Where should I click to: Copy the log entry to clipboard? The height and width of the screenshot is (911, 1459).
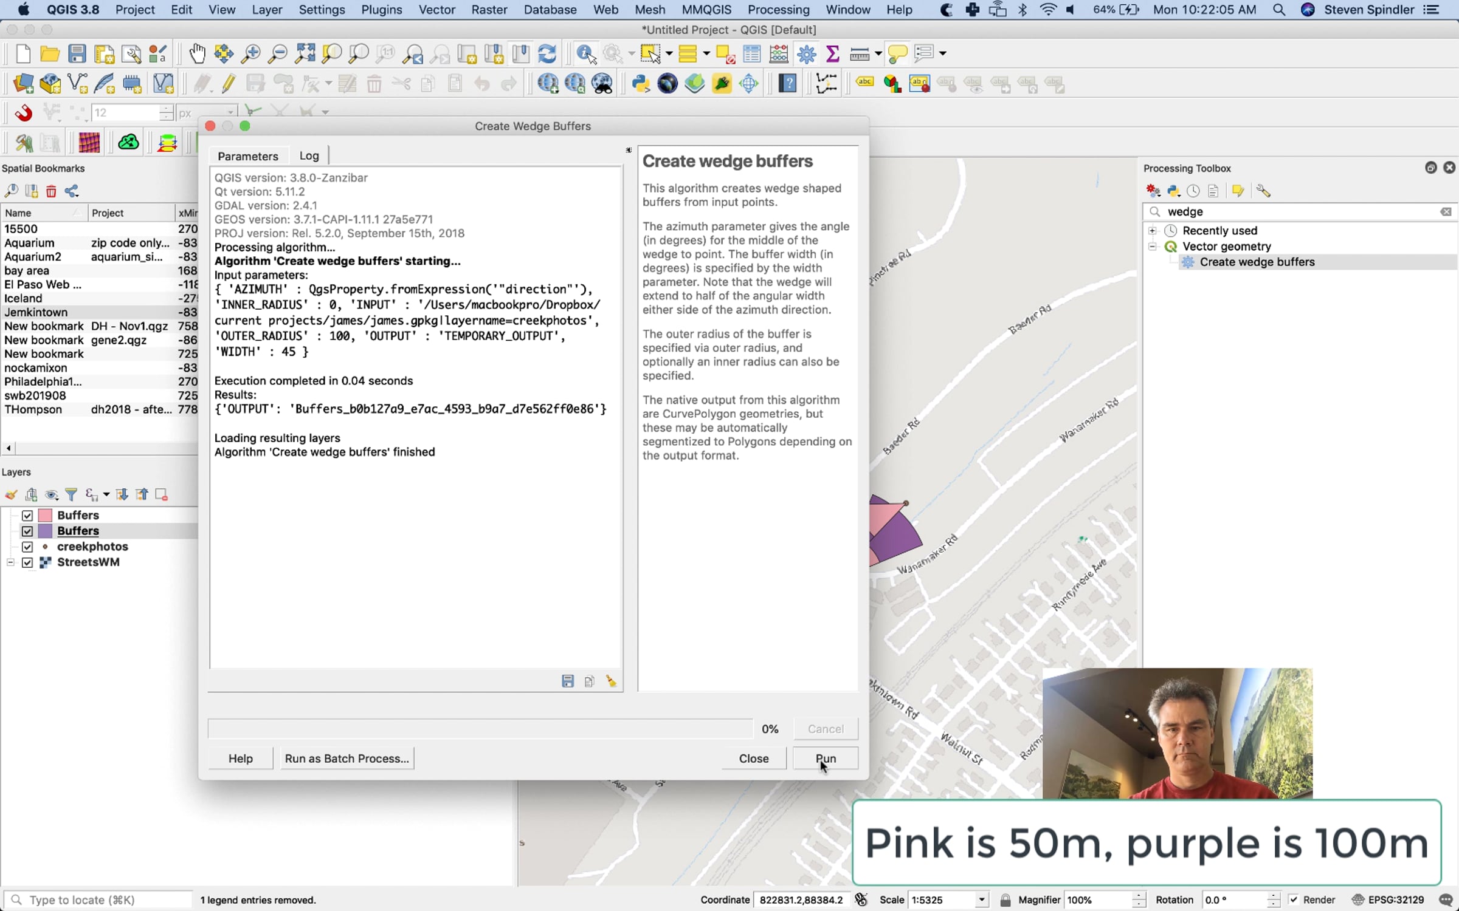(x=589, y=681)
